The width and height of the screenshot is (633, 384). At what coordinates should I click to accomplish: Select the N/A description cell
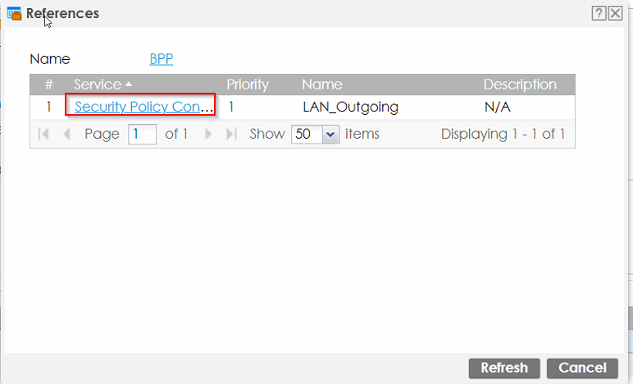click(x=498, y=107)
